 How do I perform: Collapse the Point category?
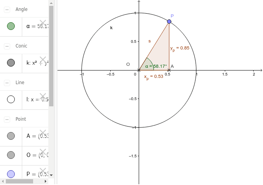[7, 119]
